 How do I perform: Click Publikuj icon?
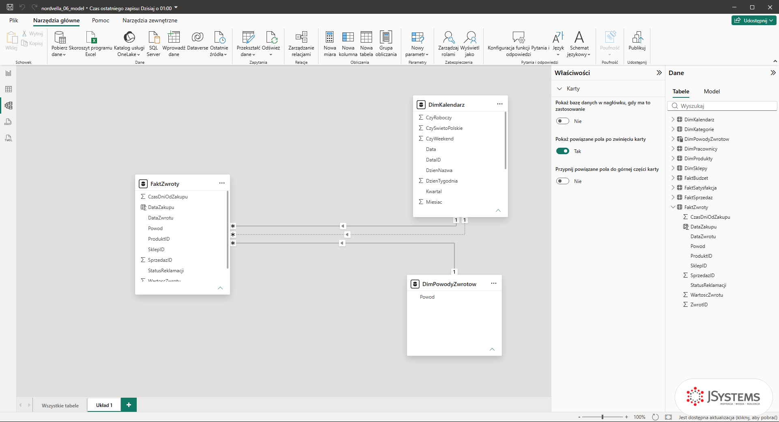637,37
